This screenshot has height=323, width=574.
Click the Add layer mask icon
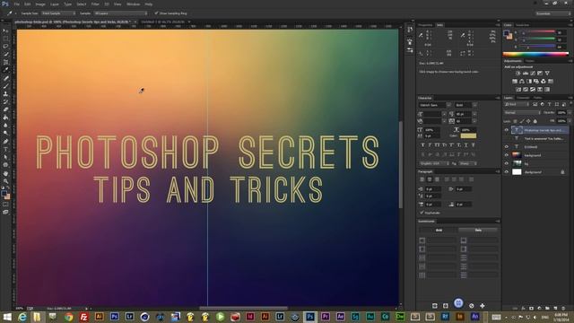(x=531, y=309)
